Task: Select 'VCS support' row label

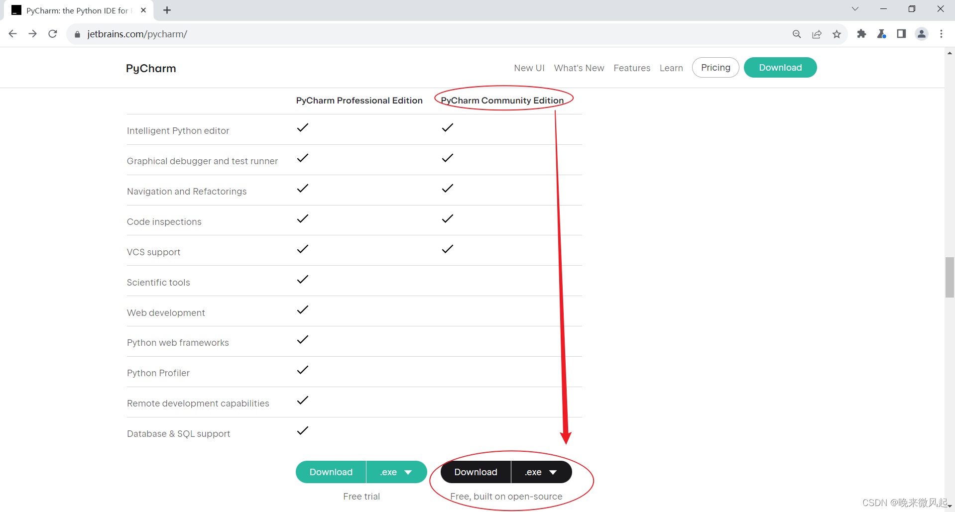Action: (x=153, y=252)
